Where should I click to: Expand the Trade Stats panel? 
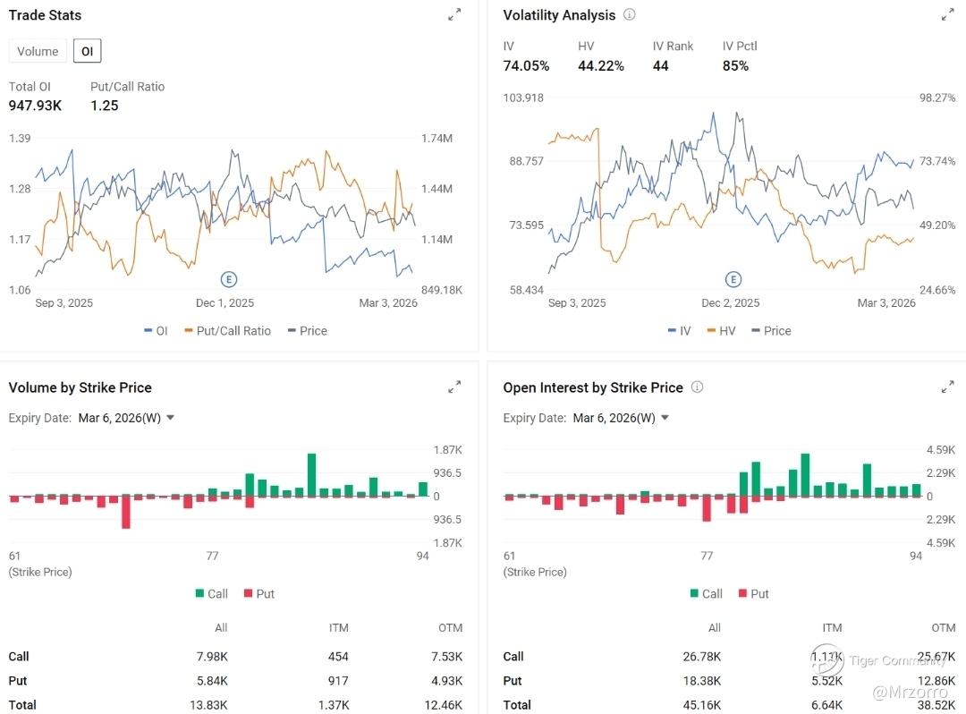454,14
